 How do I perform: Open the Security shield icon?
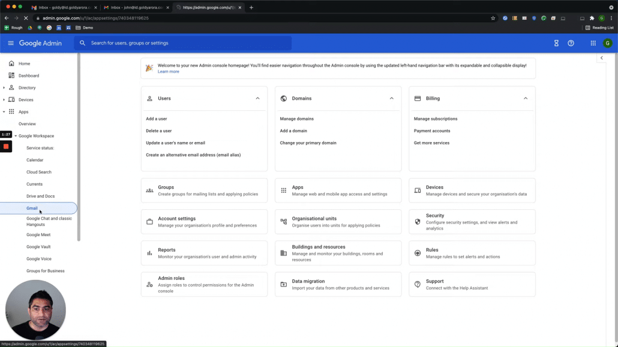pos(418,222)
